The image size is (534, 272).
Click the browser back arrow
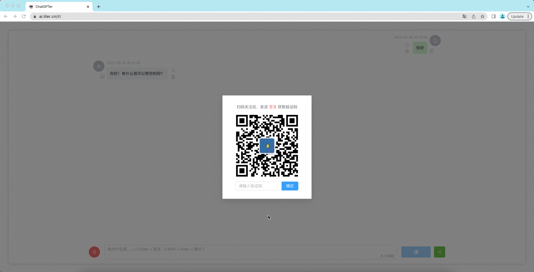tap(6, 16)
